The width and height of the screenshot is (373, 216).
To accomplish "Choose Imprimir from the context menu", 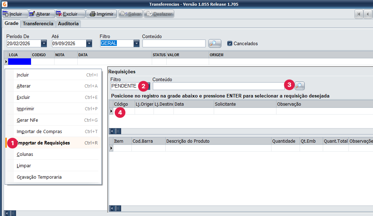I will [53, 109].
